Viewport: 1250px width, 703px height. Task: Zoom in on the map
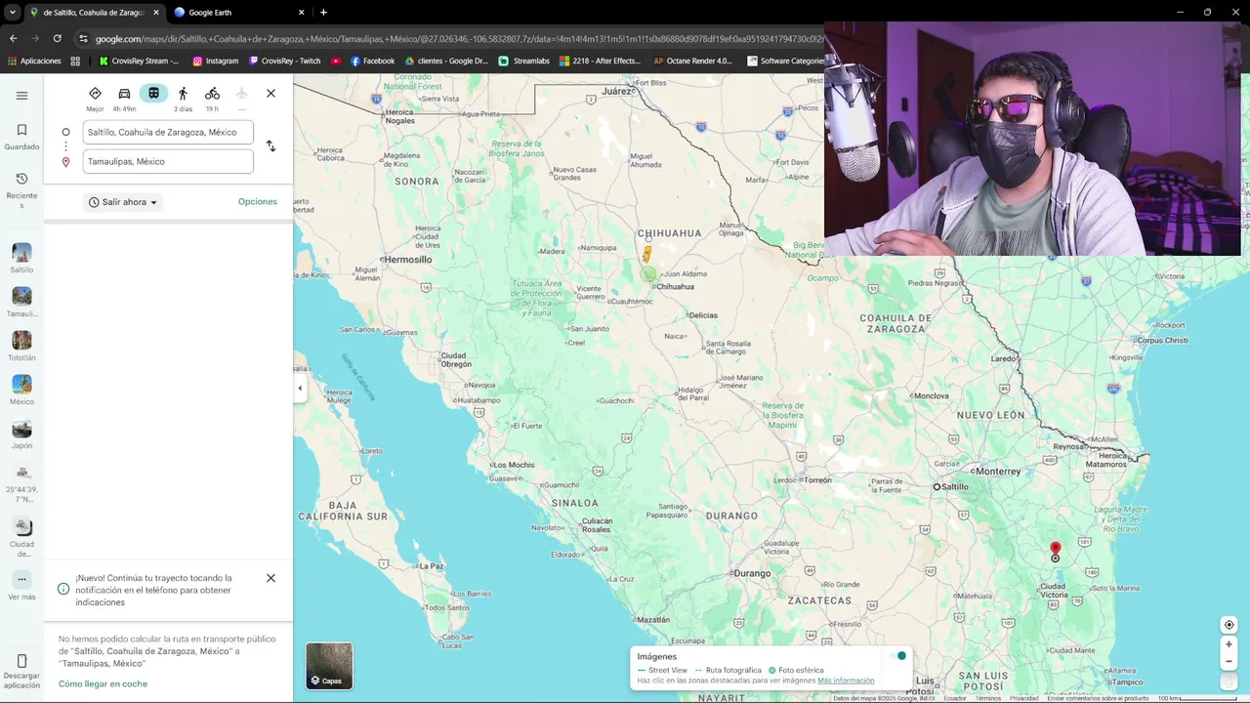coord(1229,644)
